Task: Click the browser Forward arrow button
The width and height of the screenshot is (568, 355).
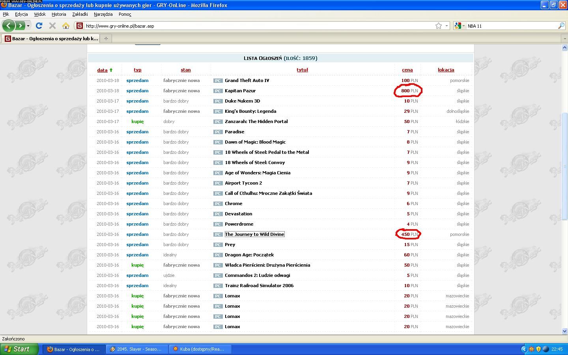Action: coord(20,26)
